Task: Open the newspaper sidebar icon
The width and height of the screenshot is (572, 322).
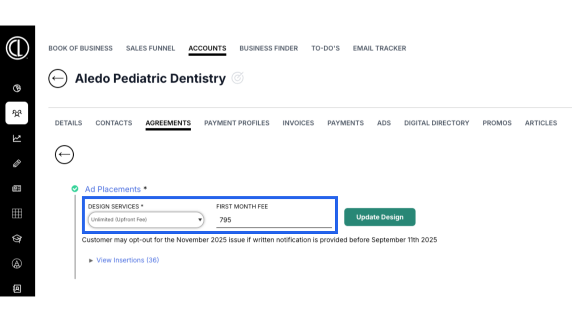Action: point(17,188)
